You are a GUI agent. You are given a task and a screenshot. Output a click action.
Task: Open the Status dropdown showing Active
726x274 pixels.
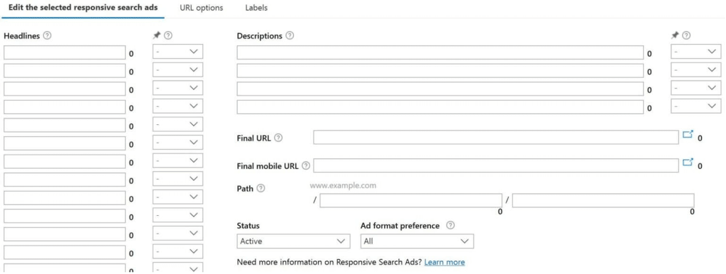293,241
